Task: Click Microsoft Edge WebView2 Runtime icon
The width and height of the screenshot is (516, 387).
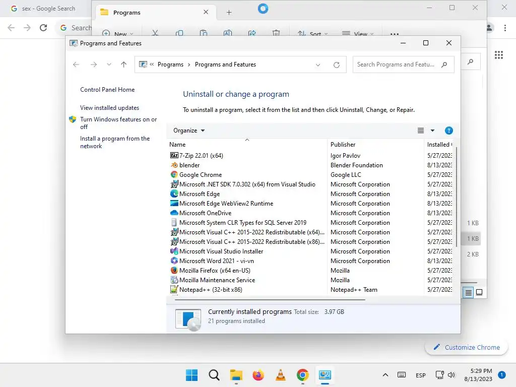Action: 174,204
